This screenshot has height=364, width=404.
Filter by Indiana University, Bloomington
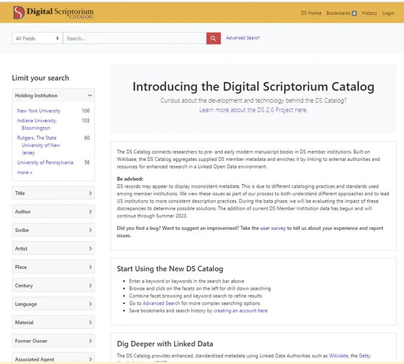tap(37, 124)
